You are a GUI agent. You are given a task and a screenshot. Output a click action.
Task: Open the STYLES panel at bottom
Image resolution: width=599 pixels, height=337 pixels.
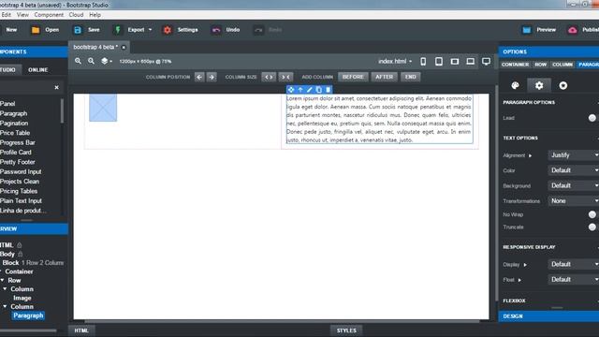pos(346,330)
